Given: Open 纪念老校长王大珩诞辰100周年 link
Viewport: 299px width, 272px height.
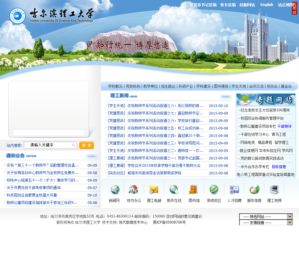Looking at the screenshot, I should pos(265,110).
